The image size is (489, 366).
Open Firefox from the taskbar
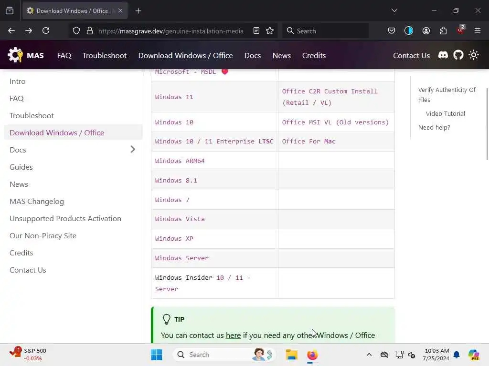(312, 355)
